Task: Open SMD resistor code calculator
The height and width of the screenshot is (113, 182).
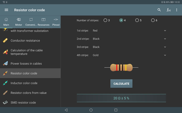Action: click(x=30, y=102)
